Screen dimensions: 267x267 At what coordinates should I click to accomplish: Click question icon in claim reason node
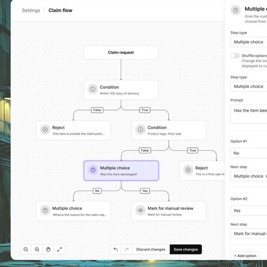[45, 210]
